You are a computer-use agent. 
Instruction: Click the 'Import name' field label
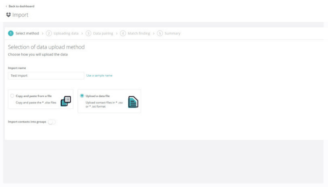tap(17, 68)
